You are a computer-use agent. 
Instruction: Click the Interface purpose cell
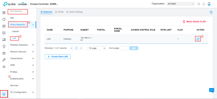pyautogui.click(x=67, y=39)
